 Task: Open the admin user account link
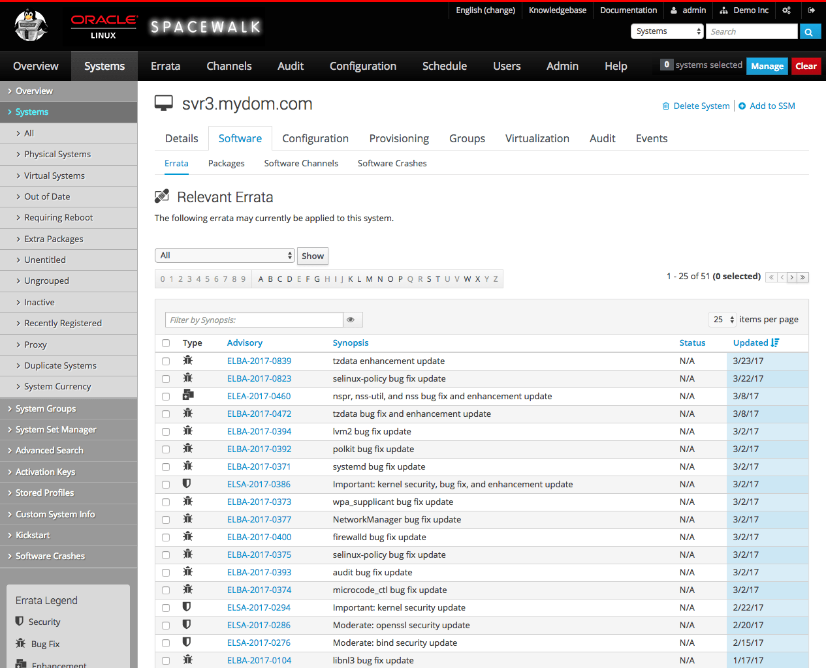tap(688, 10)
